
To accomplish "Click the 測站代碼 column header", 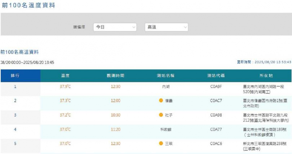I will [x=216, y=76].
